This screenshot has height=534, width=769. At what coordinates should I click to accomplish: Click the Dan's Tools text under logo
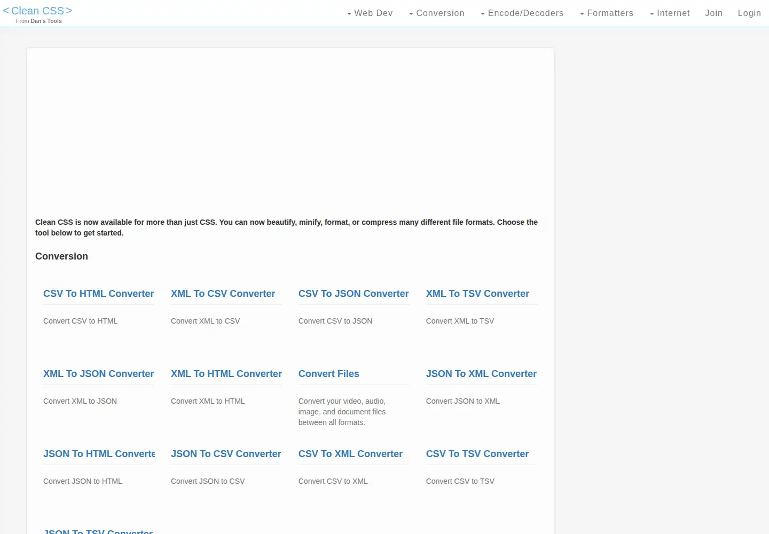[46, 21]
